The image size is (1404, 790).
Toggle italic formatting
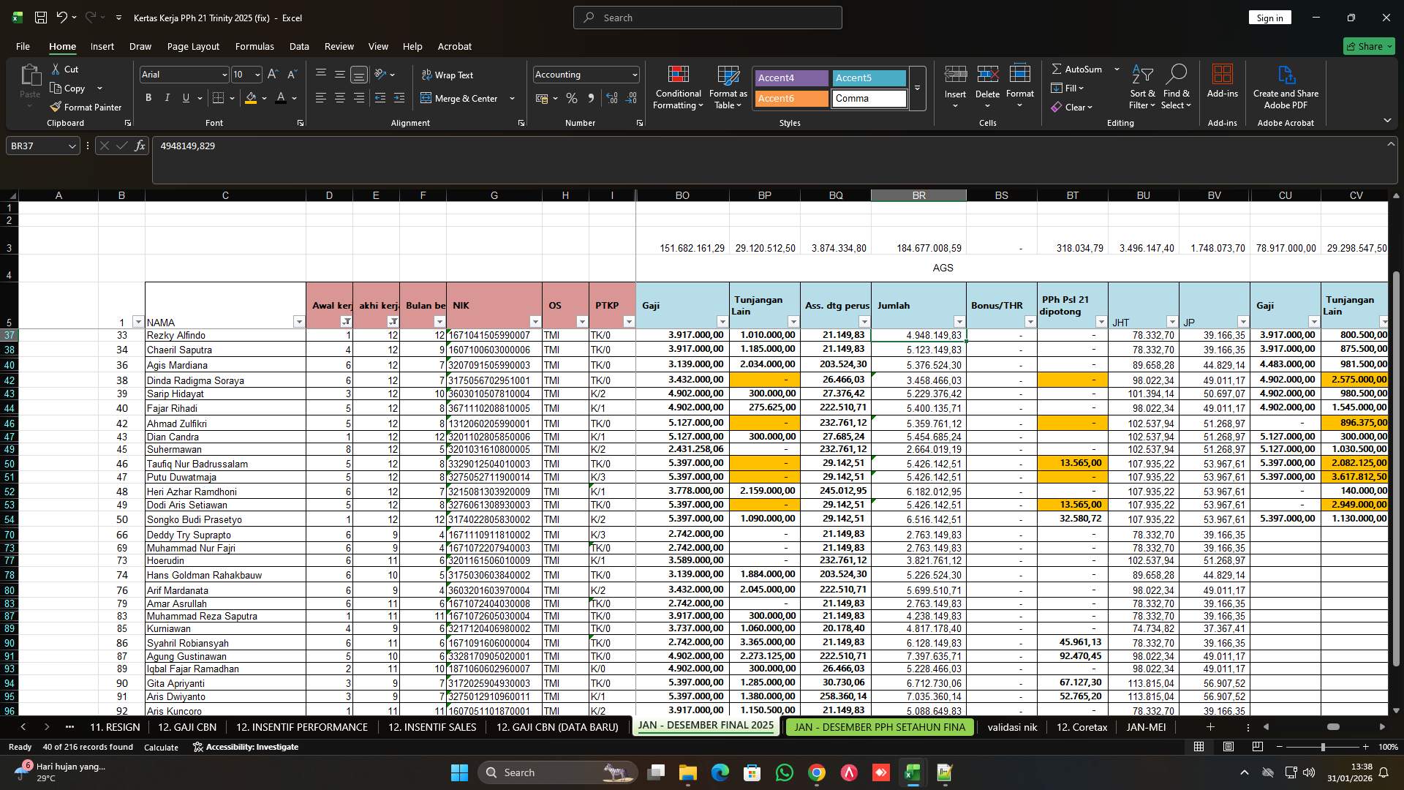click(167, 97)
